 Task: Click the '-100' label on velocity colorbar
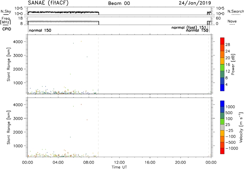(230, 136)
